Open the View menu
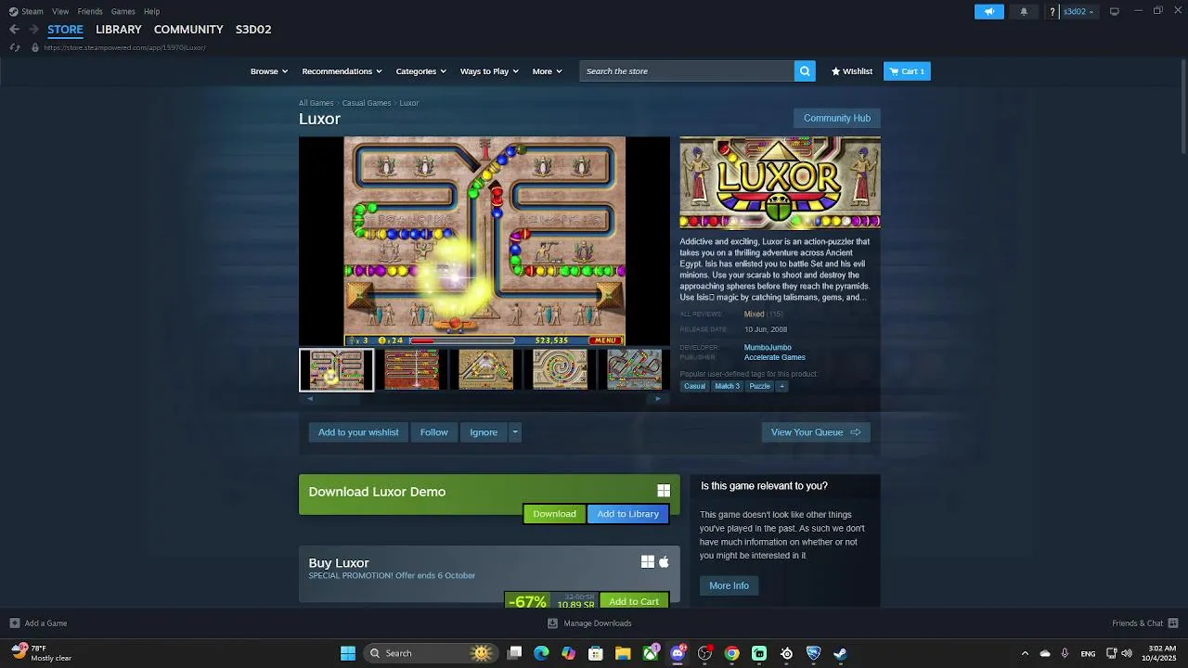The width and height of the screenshot is (1188, 668). pyautogui.click(x=60, y=11)
